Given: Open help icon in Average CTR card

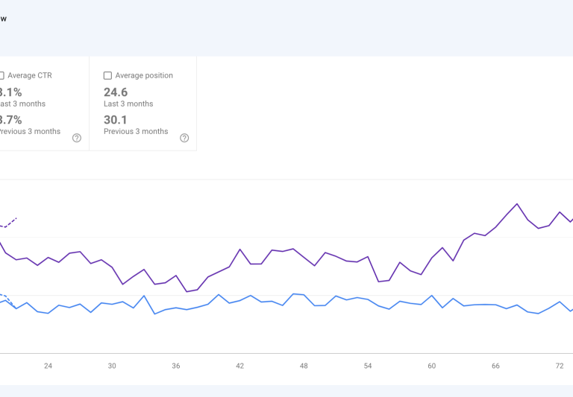Looking at the screenshot, I should point(77,138).
